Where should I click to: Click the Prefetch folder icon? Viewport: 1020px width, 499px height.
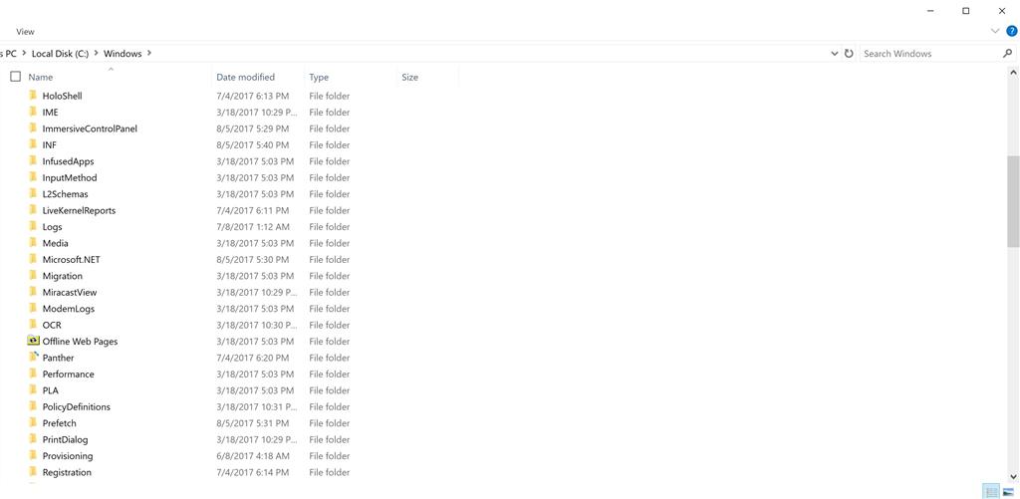tap(33, 423)
